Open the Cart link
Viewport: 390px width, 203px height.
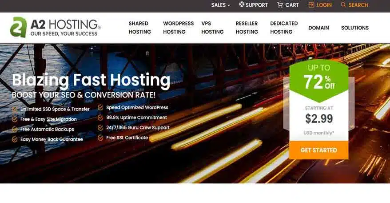tap(292, 5)
